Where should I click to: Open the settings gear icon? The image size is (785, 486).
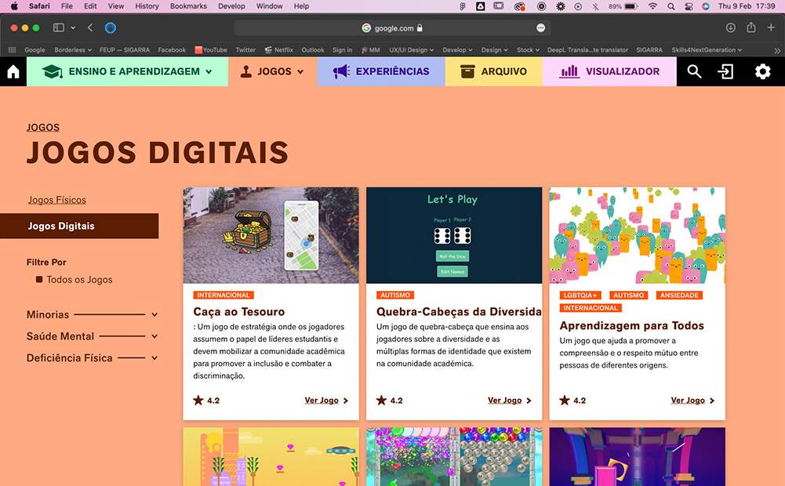pos(762,72)
